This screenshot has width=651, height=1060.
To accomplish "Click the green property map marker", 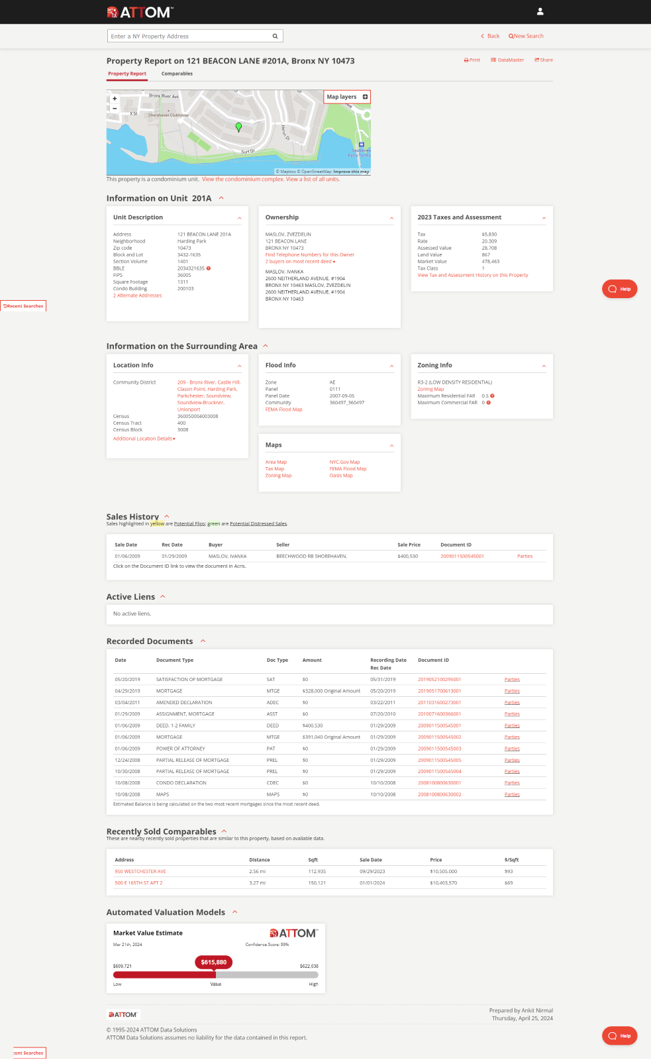I will (239, 127).
